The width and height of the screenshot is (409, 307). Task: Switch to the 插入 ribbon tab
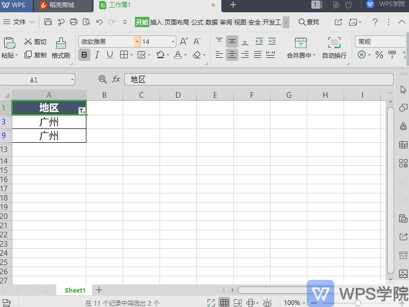pyautogui.click(x=156, y=22)
